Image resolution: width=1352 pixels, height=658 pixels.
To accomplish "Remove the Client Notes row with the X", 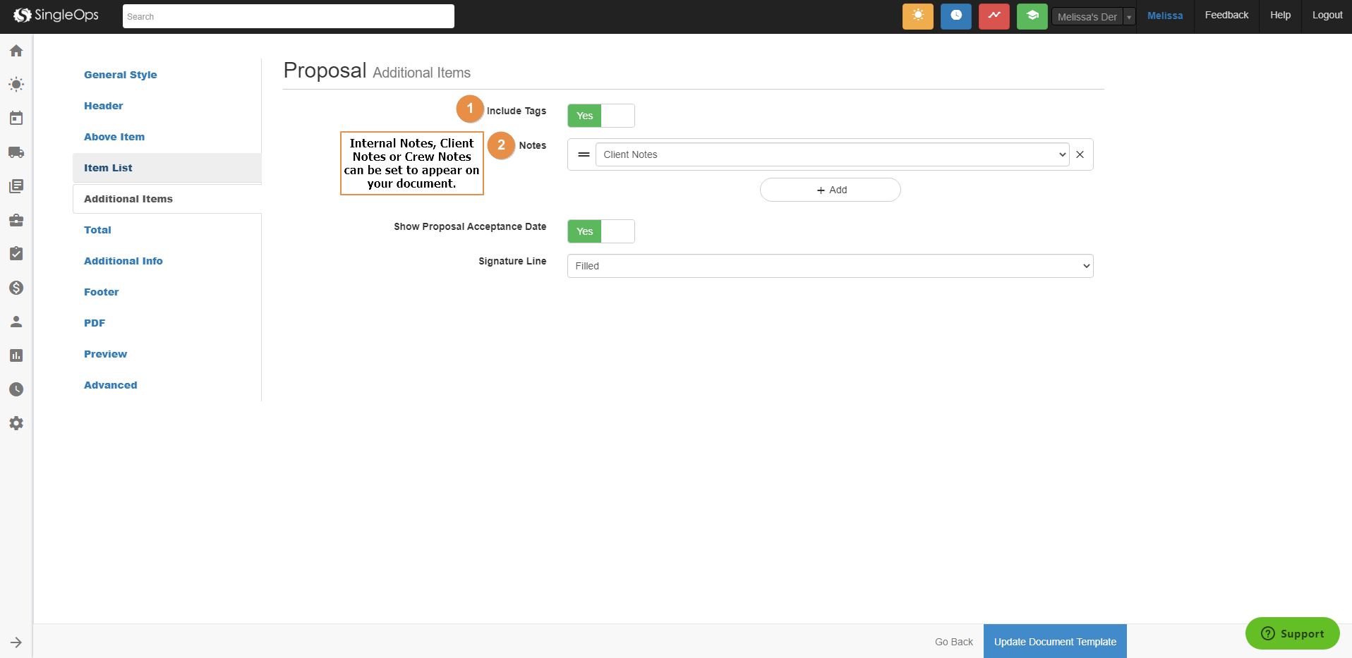I will [1080, 154].
